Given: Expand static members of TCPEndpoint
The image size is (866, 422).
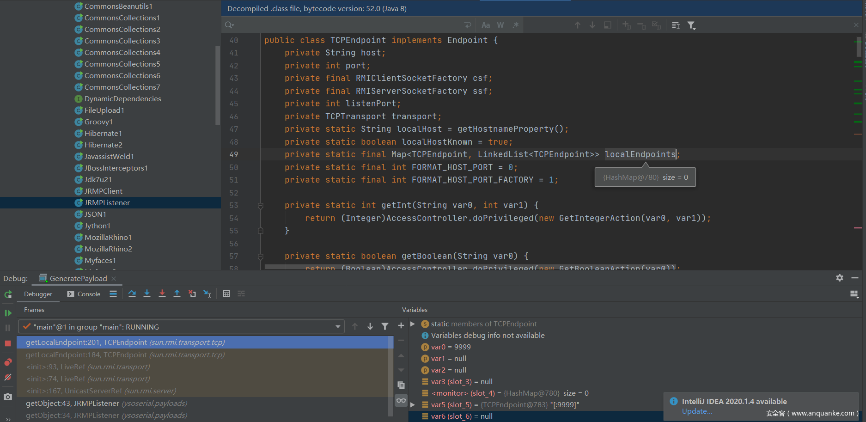Looking at the screenshot, I should point(413,324).
